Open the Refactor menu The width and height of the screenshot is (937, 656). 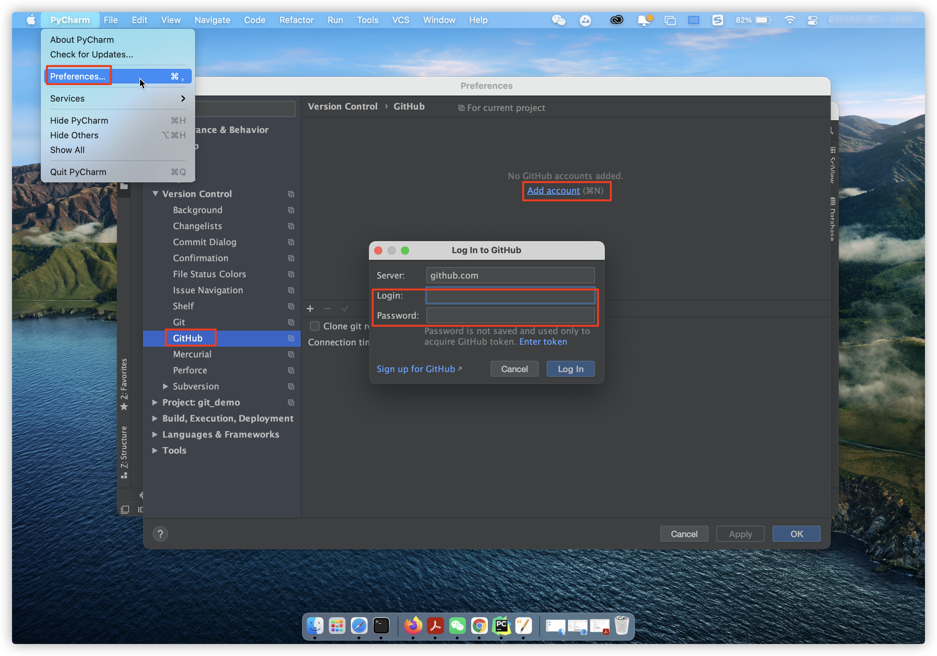coord(296,20)
